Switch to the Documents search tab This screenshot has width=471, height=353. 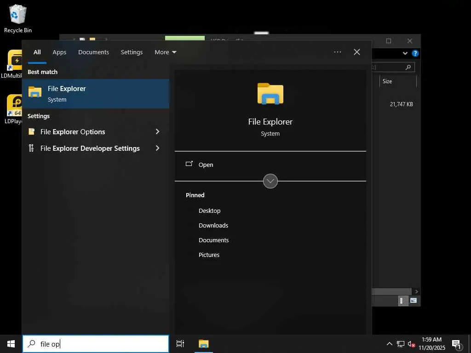click(93, 52)
